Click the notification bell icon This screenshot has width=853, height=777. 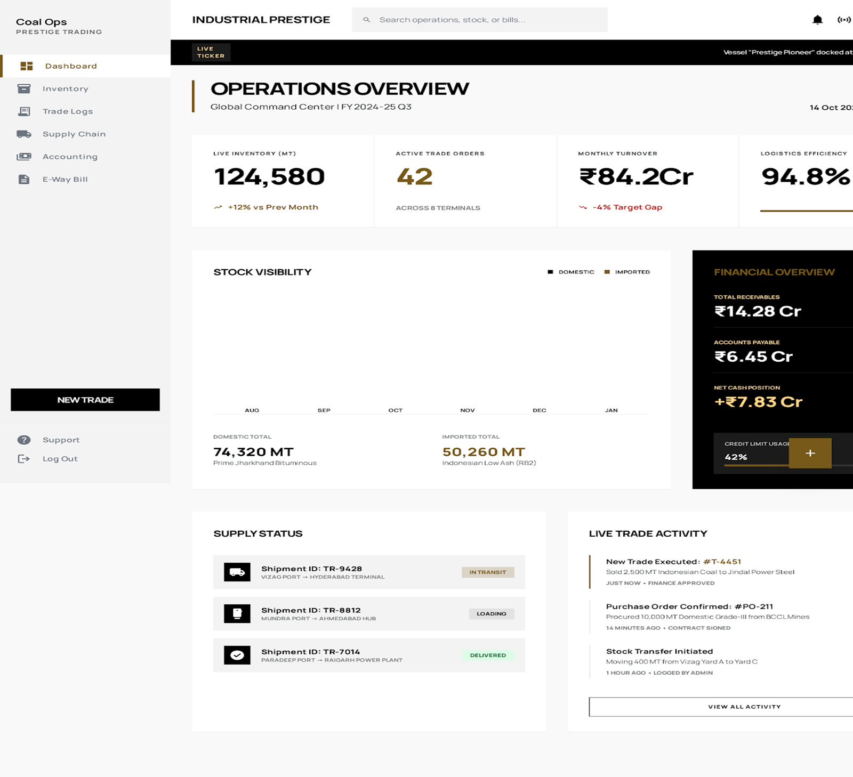[816, 19]
